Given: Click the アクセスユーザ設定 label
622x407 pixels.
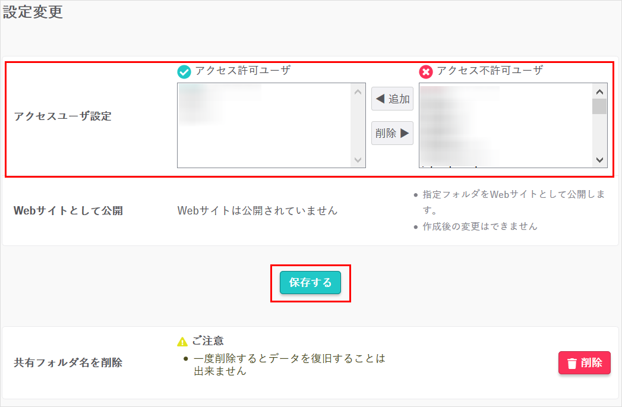Looking at the screenshot, I should point(62,116).
